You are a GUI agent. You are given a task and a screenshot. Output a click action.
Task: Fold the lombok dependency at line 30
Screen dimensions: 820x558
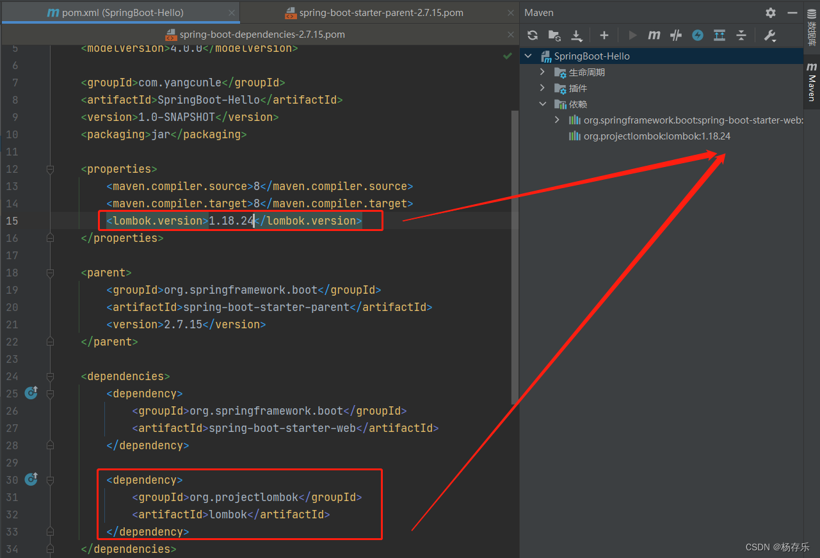click(x=51, y=481)
